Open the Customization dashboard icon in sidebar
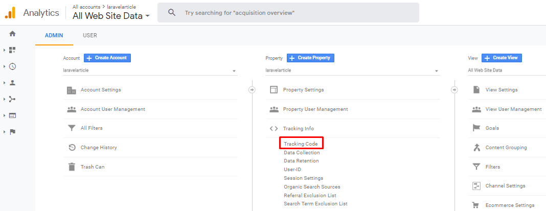546x211 pixels. (12, 50)
